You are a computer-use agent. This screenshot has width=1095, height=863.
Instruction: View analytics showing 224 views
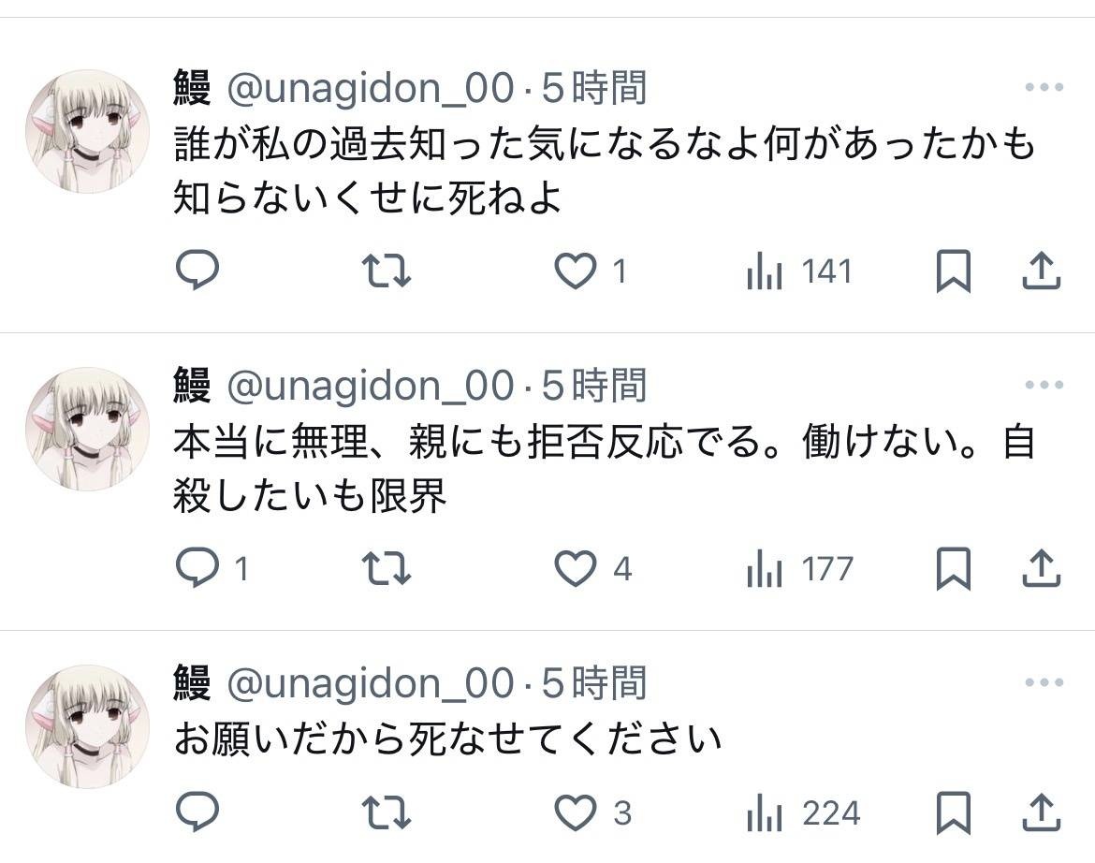pos(764,813)
